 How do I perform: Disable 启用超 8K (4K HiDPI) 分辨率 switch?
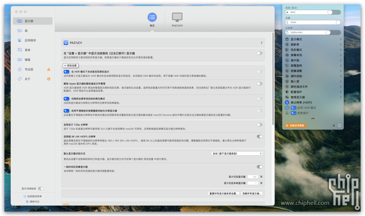pyautogui.click(x=260, y=136)
